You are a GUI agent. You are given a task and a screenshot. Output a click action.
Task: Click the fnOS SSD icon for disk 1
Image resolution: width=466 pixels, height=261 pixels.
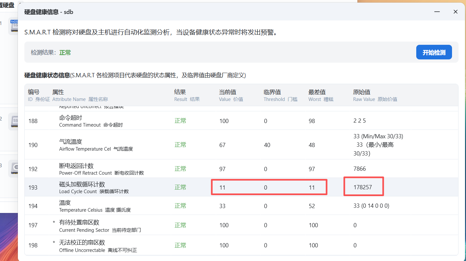(14, 26)
